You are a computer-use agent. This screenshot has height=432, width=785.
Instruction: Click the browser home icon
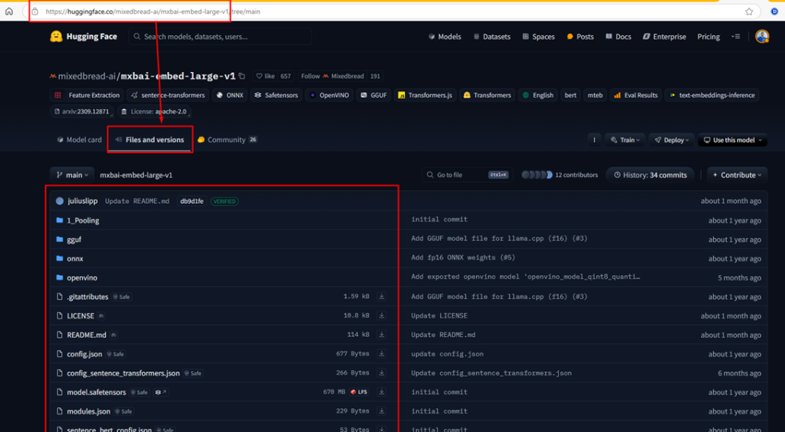(x=9, y=11)
